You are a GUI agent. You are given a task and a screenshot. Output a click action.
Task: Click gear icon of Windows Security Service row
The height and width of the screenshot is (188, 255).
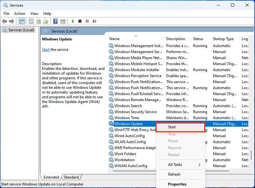111,112
